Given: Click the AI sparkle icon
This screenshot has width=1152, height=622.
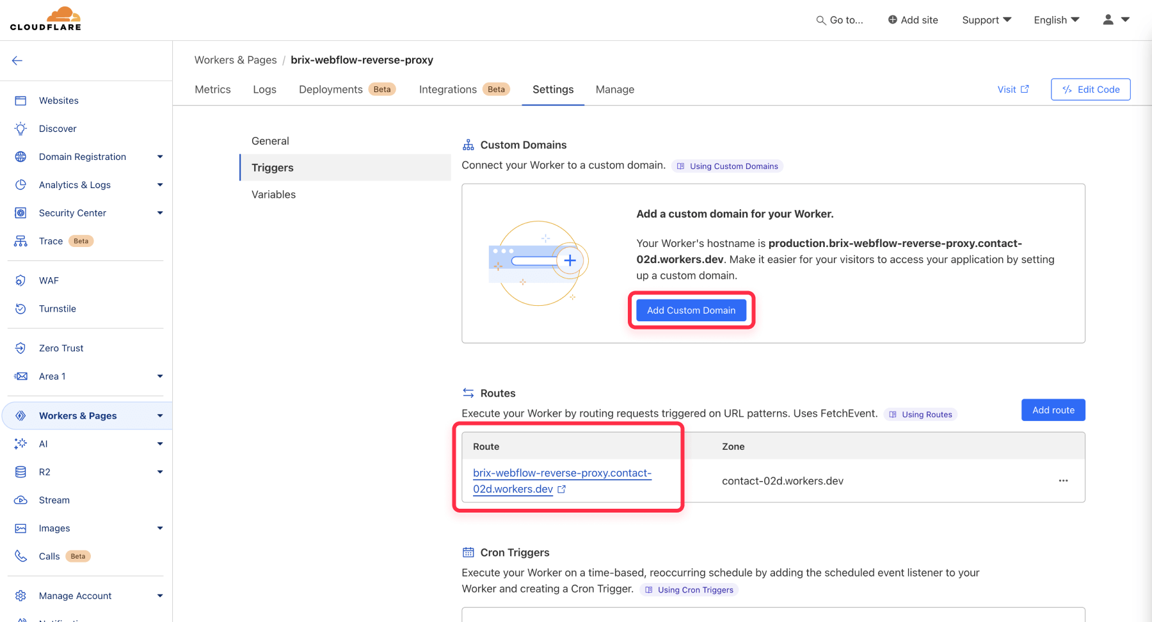Looking at the screenshot, I should pos(20,444).
